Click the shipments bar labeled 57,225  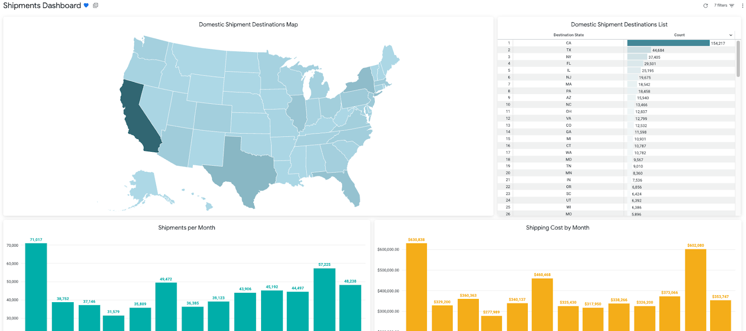click(x=325, y=299)
